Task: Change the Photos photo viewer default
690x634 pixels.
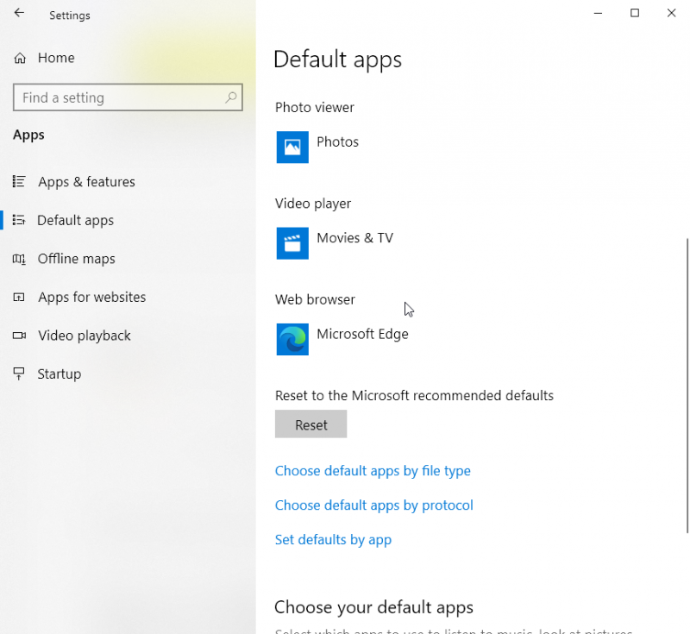Action: 337,141
